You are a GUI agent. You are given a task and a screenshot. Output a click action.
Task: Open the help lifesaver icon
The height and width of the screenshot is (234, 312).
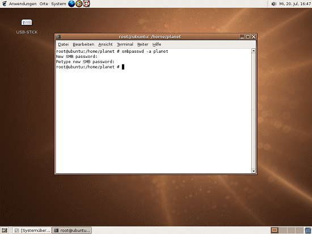86,3
